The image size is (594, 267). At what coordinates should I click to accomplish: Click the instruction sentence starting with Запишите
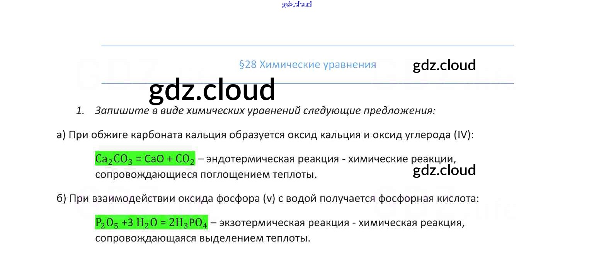pyautogui.click(x=265, y=111)
